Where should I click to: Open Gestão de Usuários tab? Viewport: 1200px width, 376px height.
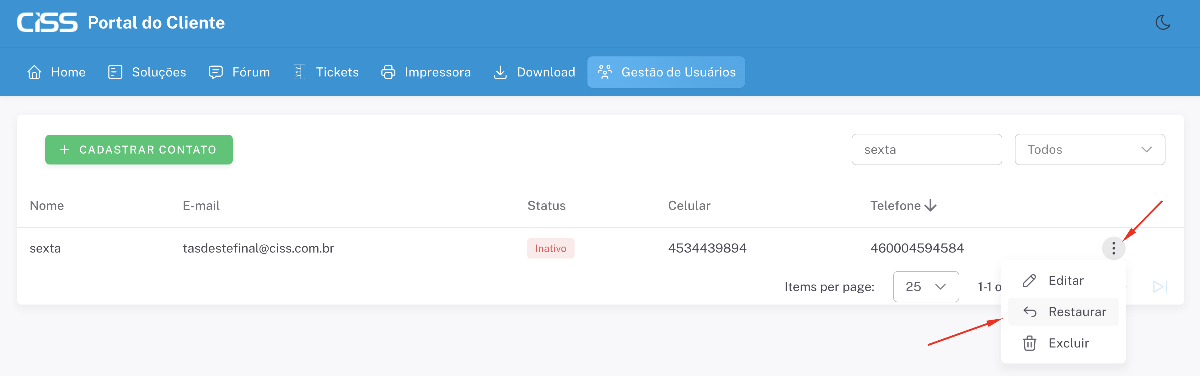[x=666, y=72]
